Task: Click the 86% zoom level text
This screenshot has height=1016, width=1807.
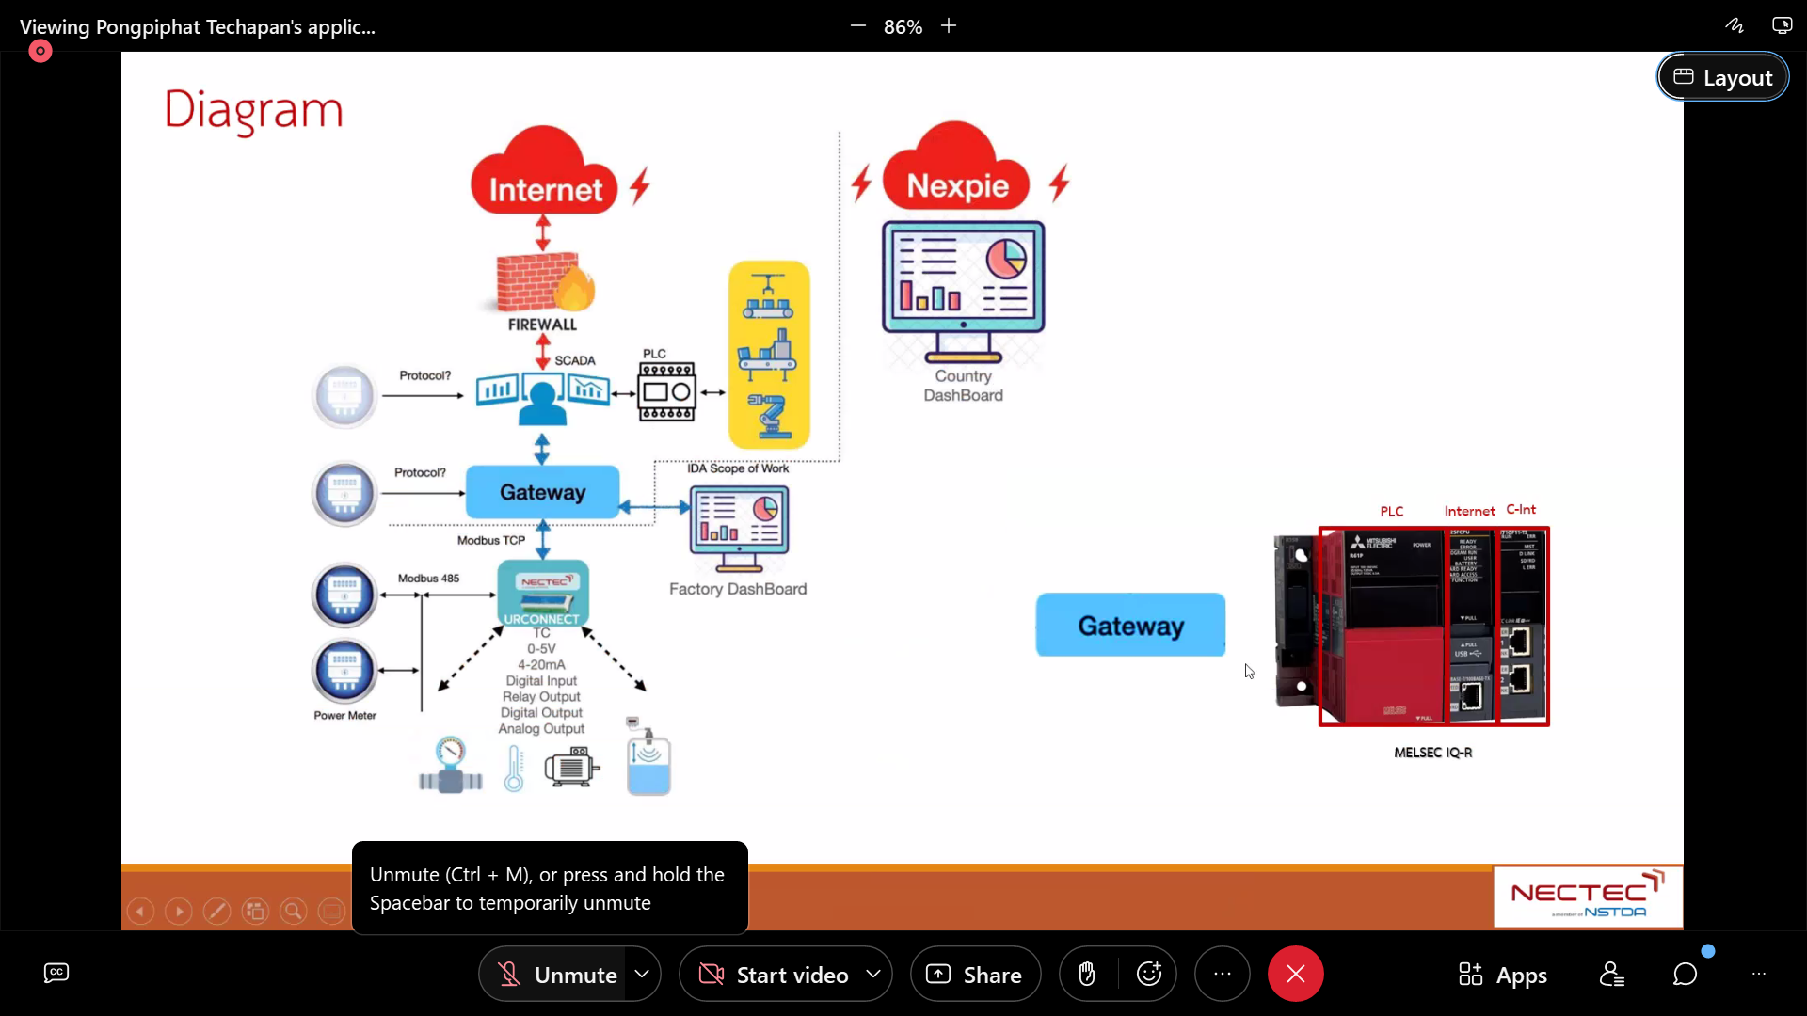Action: point(903,27)
